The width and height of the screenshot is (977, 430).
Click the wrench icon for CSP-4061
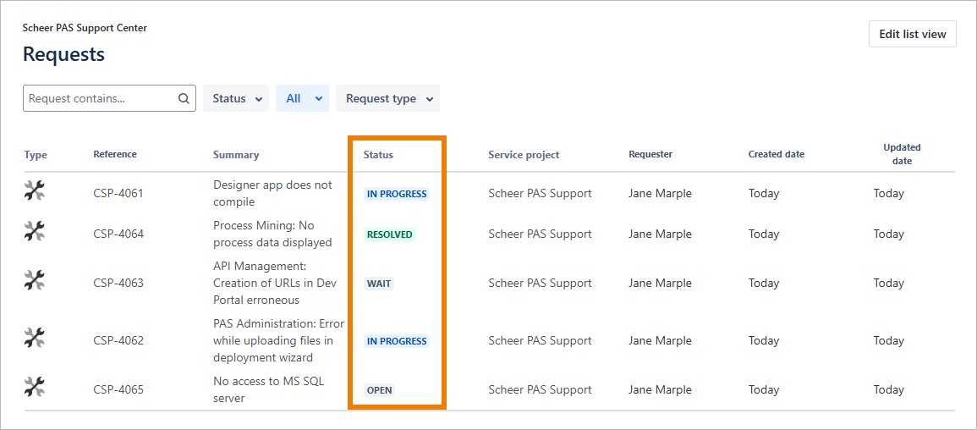click(x=34, y=192)
